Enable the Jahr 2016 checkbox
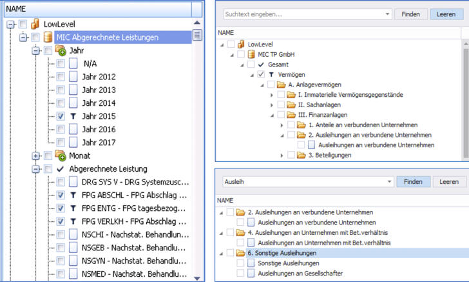Image resolution: width=469 pixels, height=282 pixels. click(x=61, y=130)
